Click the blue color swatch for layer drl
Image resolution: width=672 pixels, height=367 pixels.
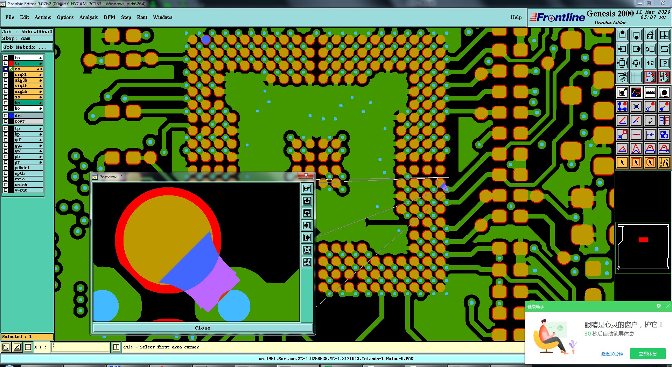click(x=11, y=116)
